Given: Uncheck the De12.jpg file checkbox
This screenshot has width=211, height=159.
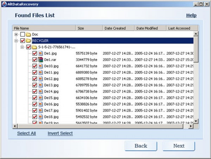Looking at the screenshot, I should pyautogui.click(x=34, y=79).
